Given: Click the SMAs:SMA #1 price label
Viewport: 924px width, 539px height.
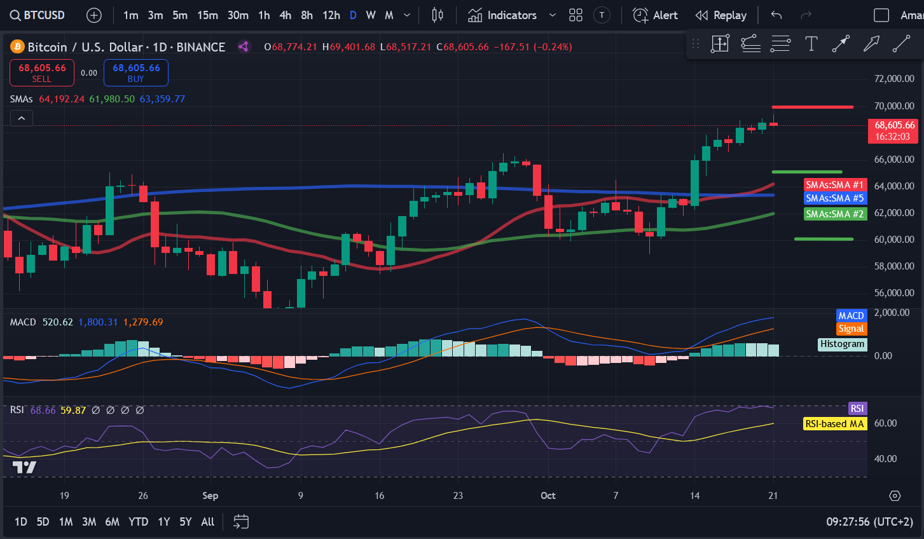Looking at the screenshot, I should point(835,185).
